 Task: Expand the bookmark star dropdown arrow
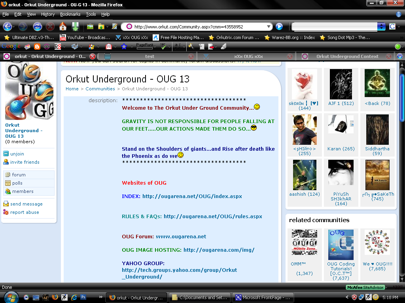coord(131,47)
